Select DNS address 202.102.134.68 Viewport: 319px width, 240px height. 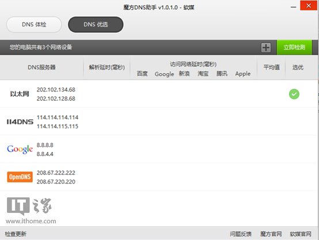[56, 90]
